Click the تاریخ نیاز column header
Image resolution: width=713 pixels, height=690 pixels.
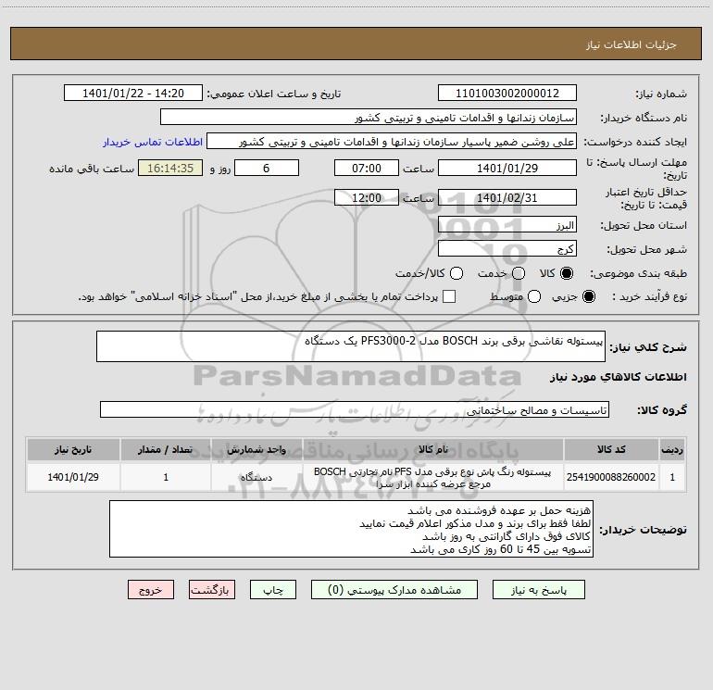73,449
